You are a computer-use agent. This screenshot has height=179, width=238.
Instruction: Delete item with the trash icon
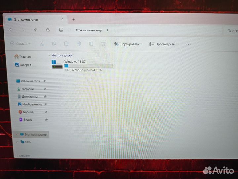point(103,44)
